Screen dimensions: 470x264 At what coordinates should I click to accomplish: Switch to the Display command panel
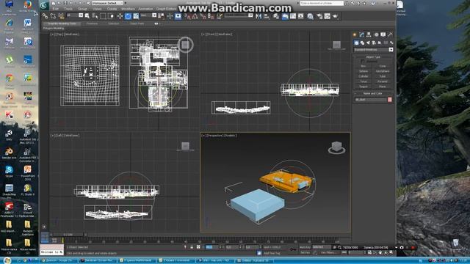click(x=383, y=34)
